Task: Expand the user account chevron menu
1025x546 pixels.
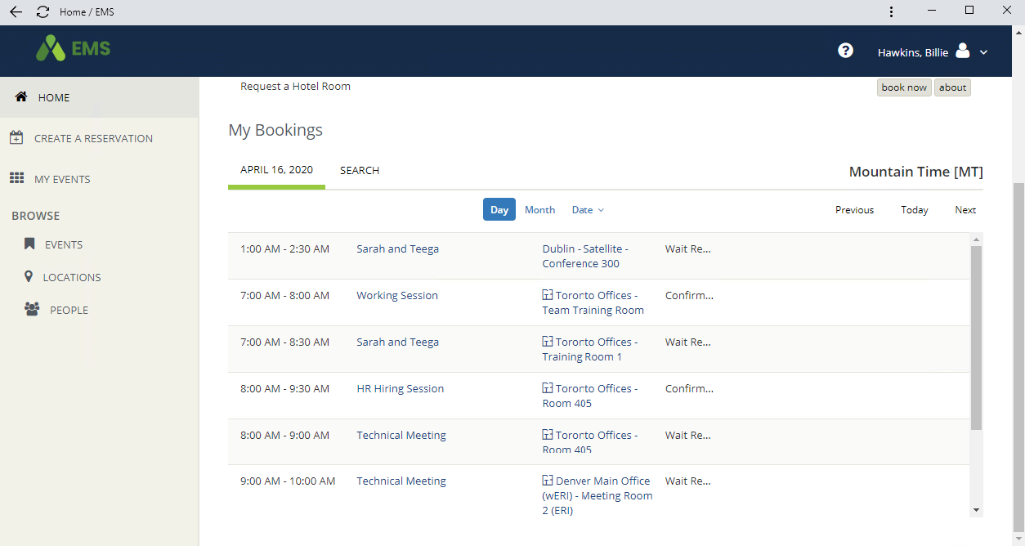Action: 983,51
